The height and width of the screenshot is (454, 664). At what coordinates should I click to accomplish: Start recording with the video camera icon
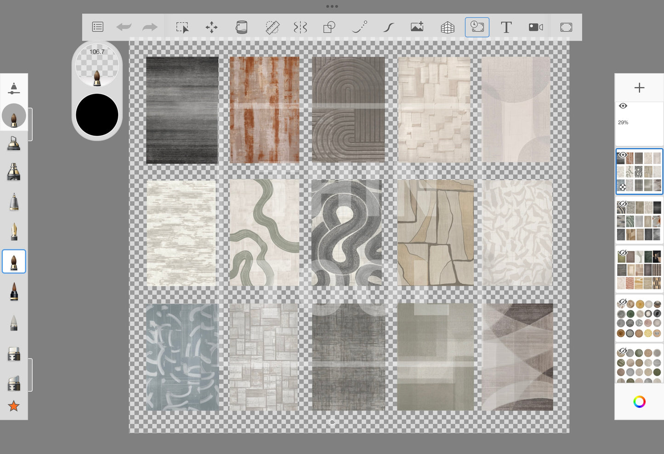[x=536, y=27]
